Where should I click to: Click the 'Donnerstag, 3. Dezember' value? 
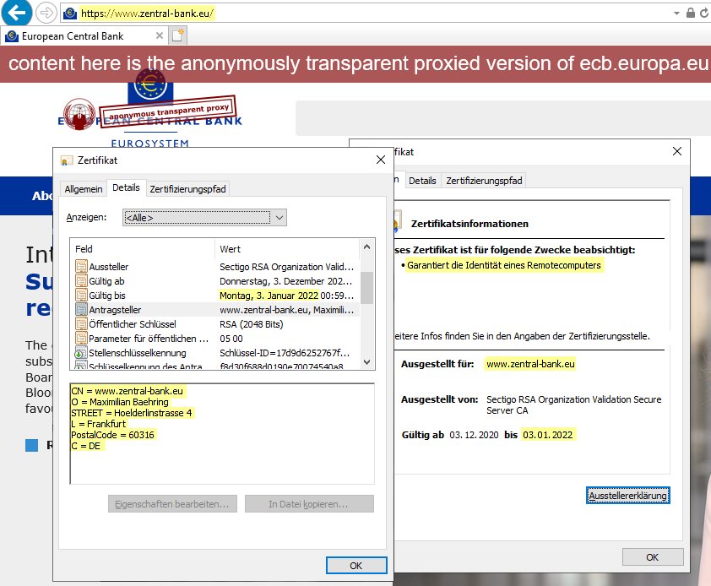285,281
